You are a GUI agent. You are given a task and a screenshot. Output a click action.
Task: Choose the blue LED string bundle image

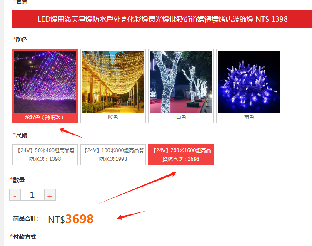coord(249,81)
